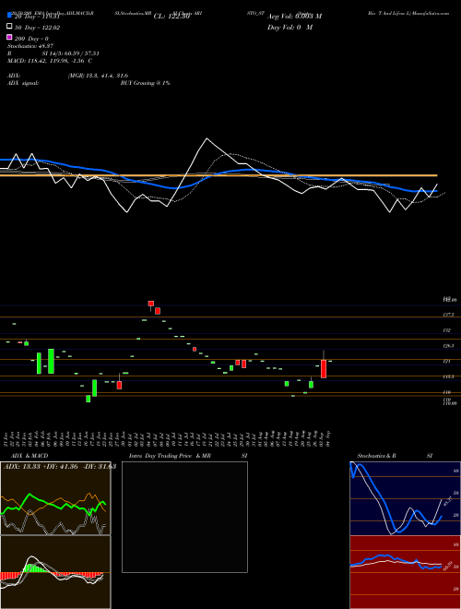Click the 132 price axis label
The height and width of the screenshot is (609, 461).
click(447, 330)
